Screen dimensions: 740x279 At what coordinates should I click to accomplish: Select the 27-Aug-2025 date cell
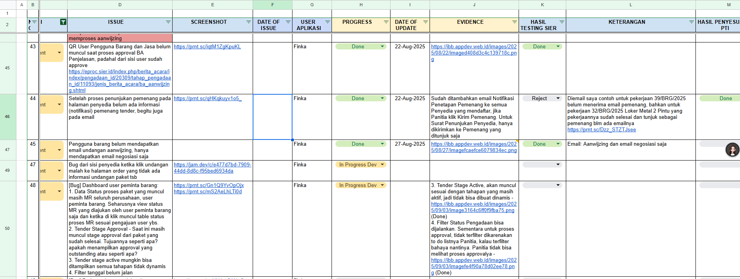(410, 144)
